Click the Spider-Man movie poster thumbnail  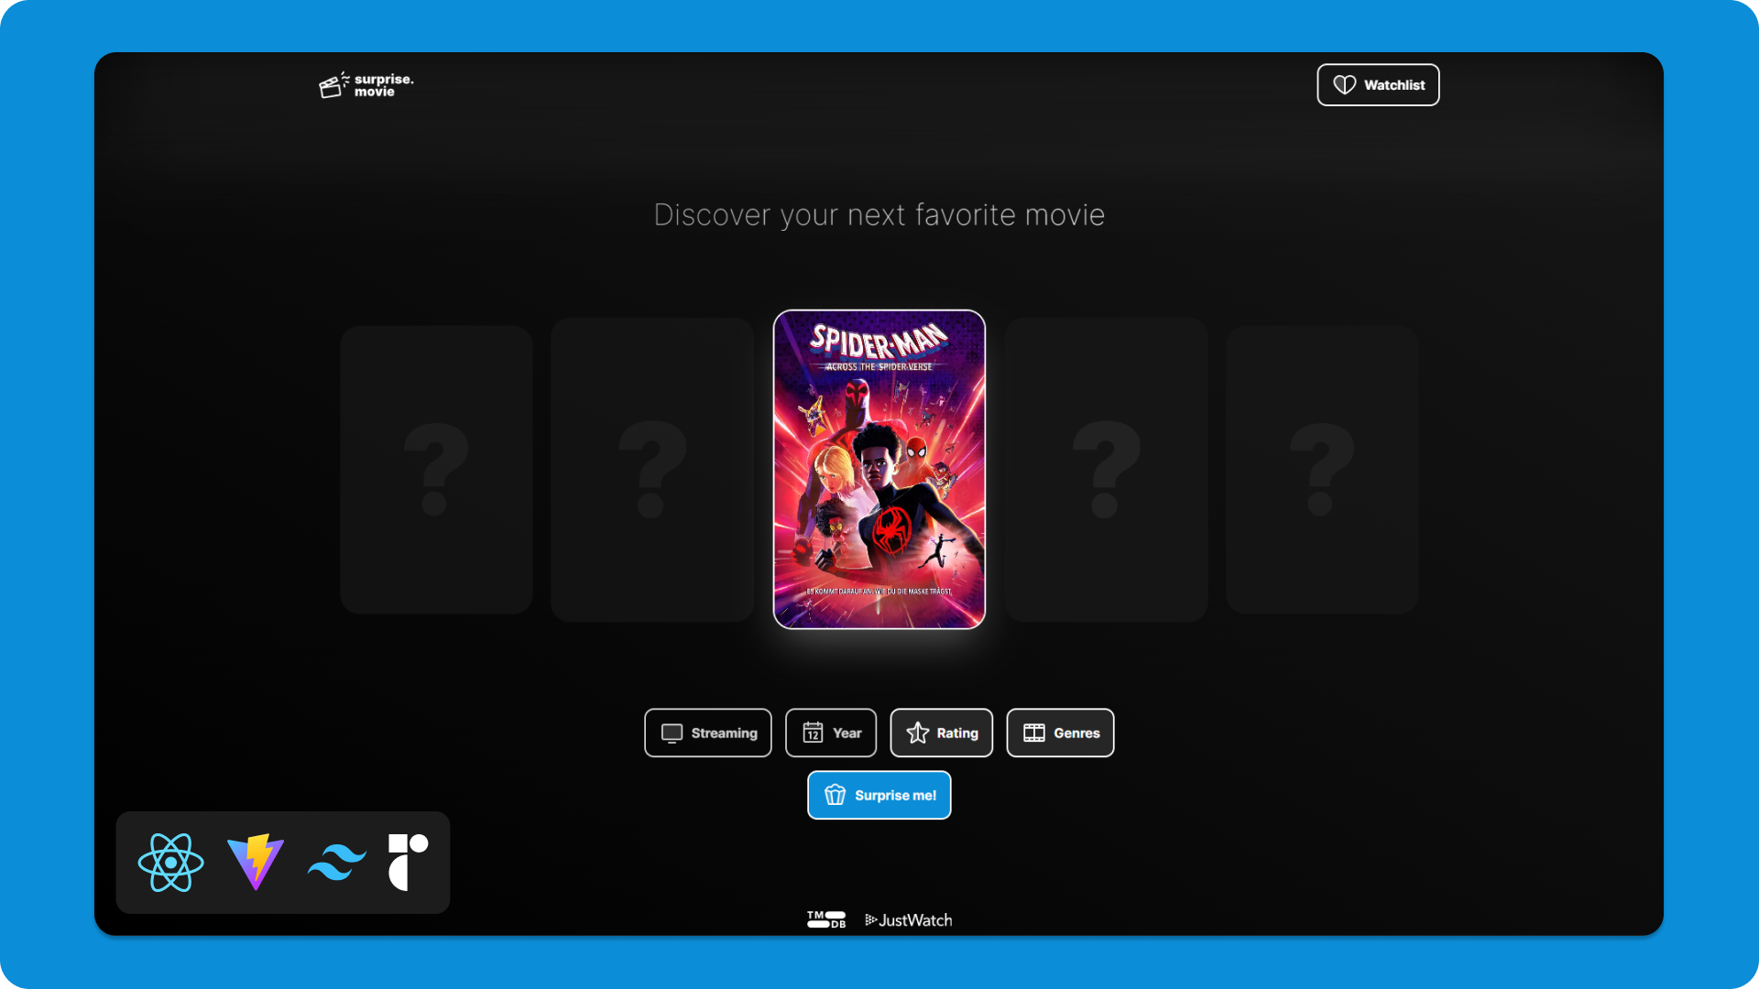click(879, 470)
